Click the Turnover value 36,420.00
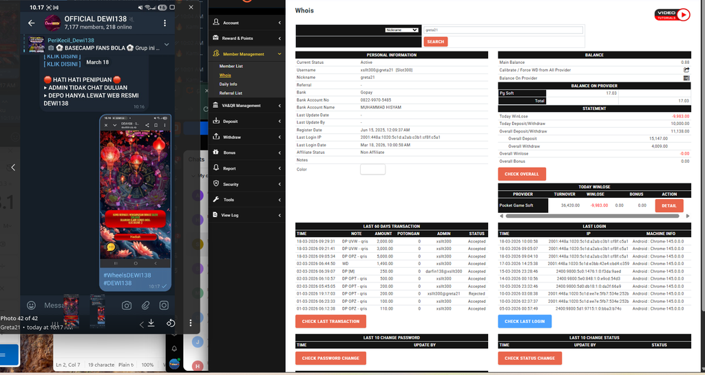 (571, 205)
